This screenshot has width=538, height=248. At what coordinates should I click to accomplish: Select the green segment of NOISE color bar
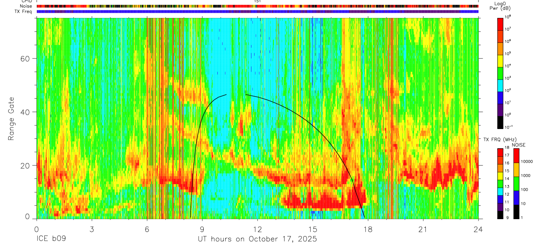(517, 184)
